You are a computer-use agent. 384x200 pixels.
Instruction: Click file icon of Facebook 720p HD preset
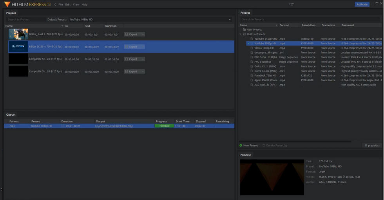point(252,75)
